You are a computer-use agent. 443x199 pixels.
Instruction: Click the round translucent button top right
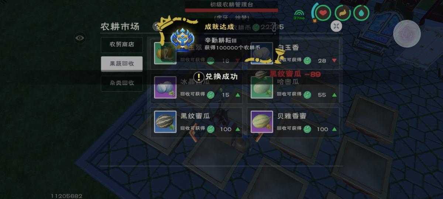pyautogui.click(x=407, y=34)
